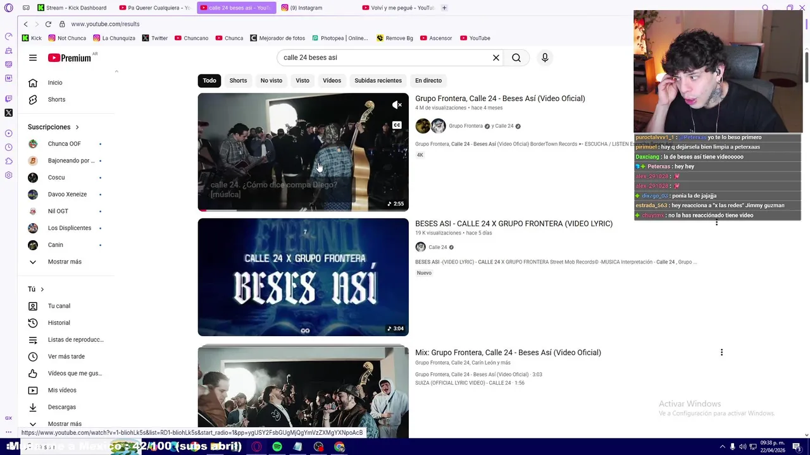Open the Davoo Xeneize subscription

pyautogui.click(x=66, y=194)
